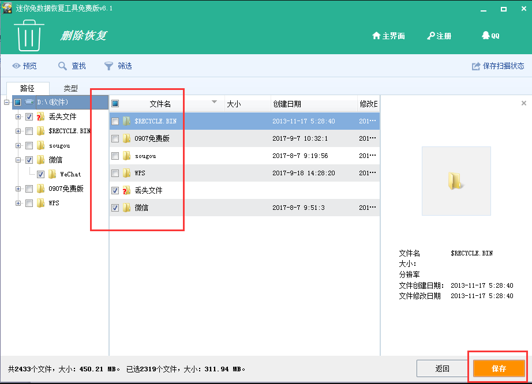532x384 pixels.
Task: Select creation date 2017-9-7 10:32:1
Action: [300, 138]
